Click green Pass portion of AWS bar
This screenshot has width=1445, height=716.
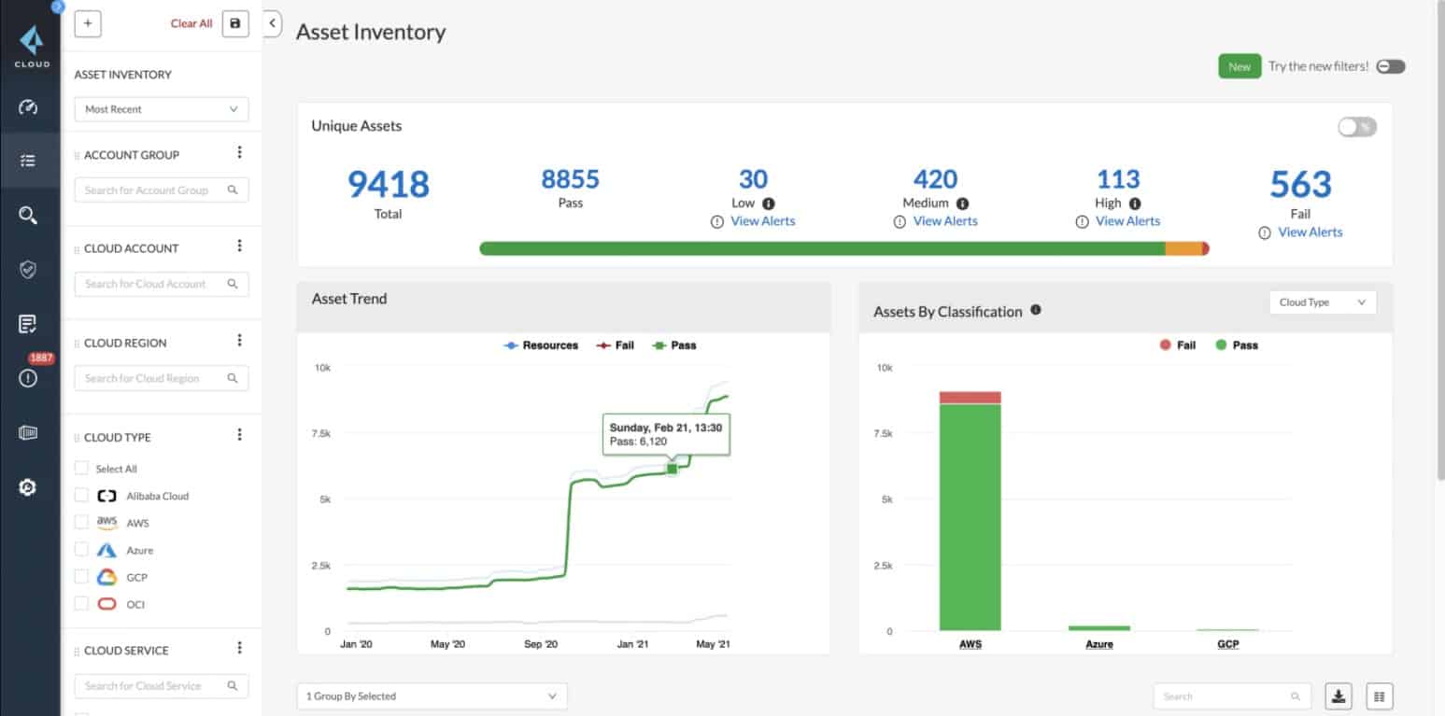click(970, 517)
